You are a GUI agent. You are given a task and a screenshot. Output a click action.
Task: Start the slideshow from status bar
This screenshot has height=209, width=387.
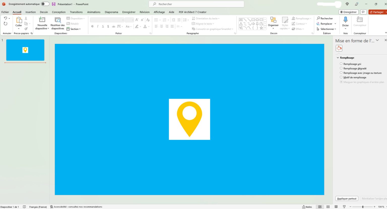tap(344, 206)
